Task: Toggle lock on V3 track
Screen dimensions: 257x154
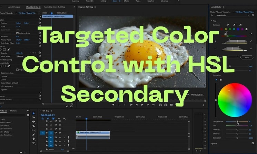Action: click(47, 125)
